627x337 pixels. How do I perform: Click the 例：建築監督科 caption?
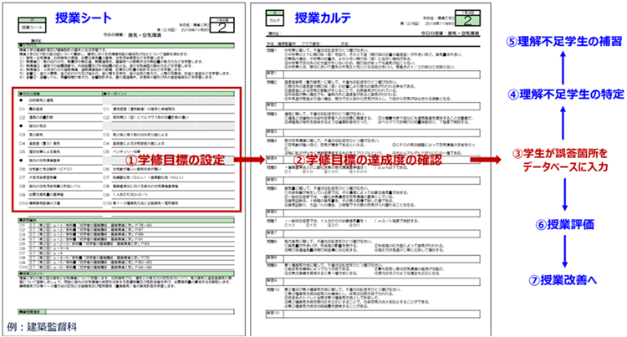coord(42,327)
